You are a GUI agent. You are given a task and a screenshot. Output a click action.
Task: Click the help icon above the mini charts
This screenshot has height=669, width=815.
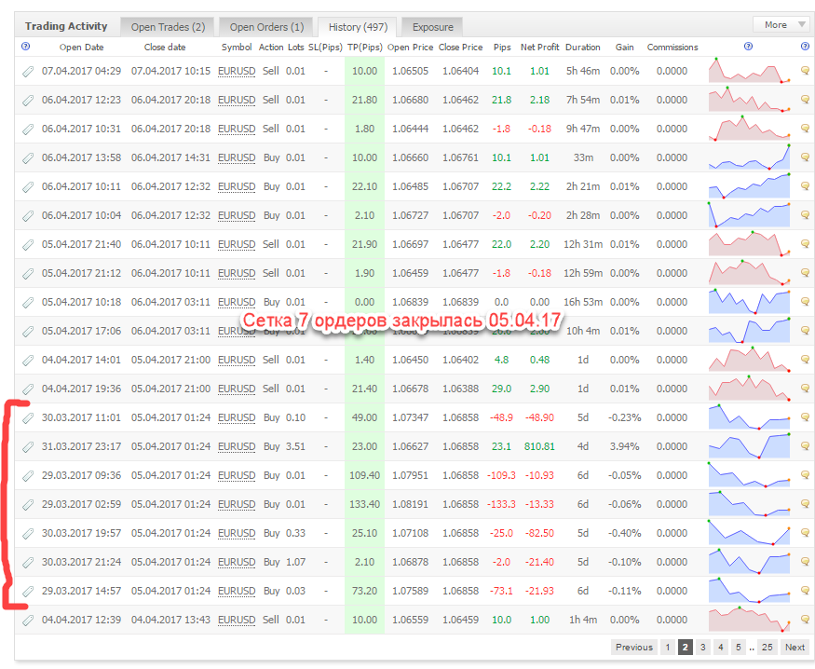tap(749, 47)
